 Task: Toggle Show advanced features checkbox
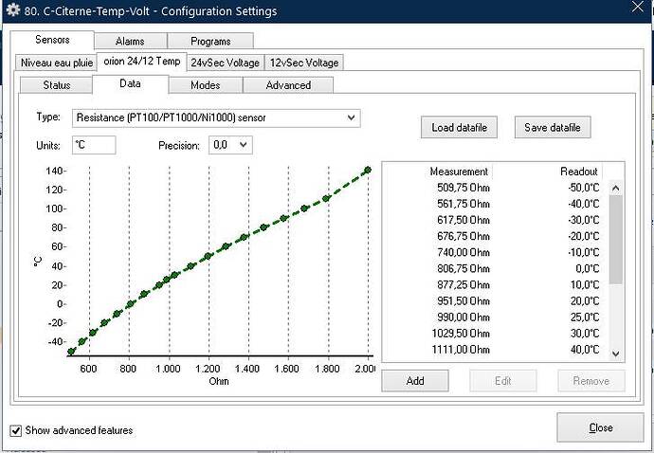(16, 430)
